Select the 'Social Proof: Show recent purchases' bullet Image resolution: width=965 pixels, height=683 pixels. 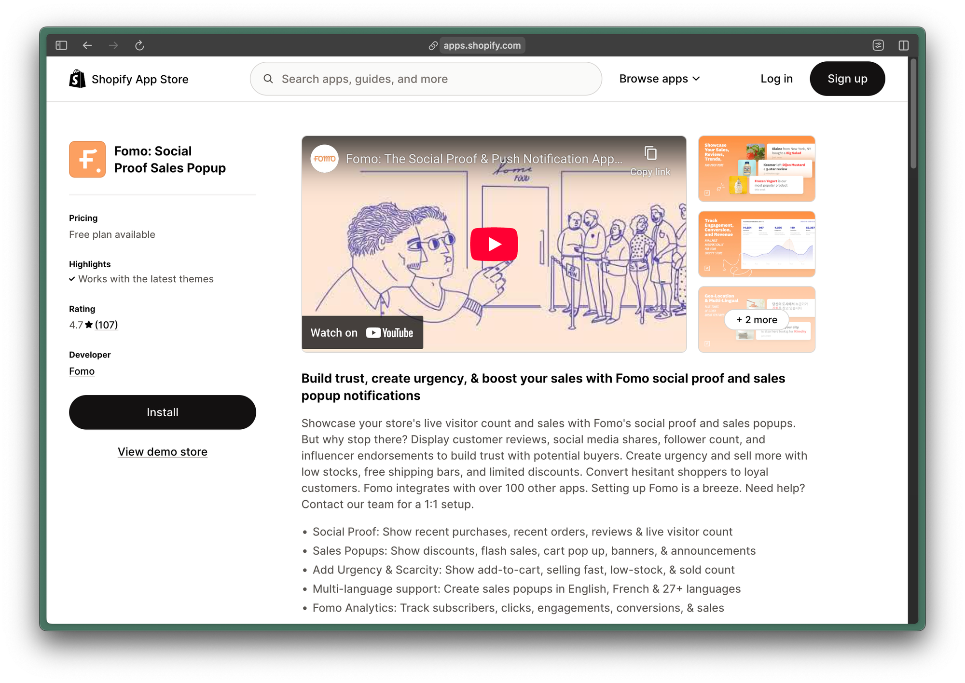pos(522,532)
